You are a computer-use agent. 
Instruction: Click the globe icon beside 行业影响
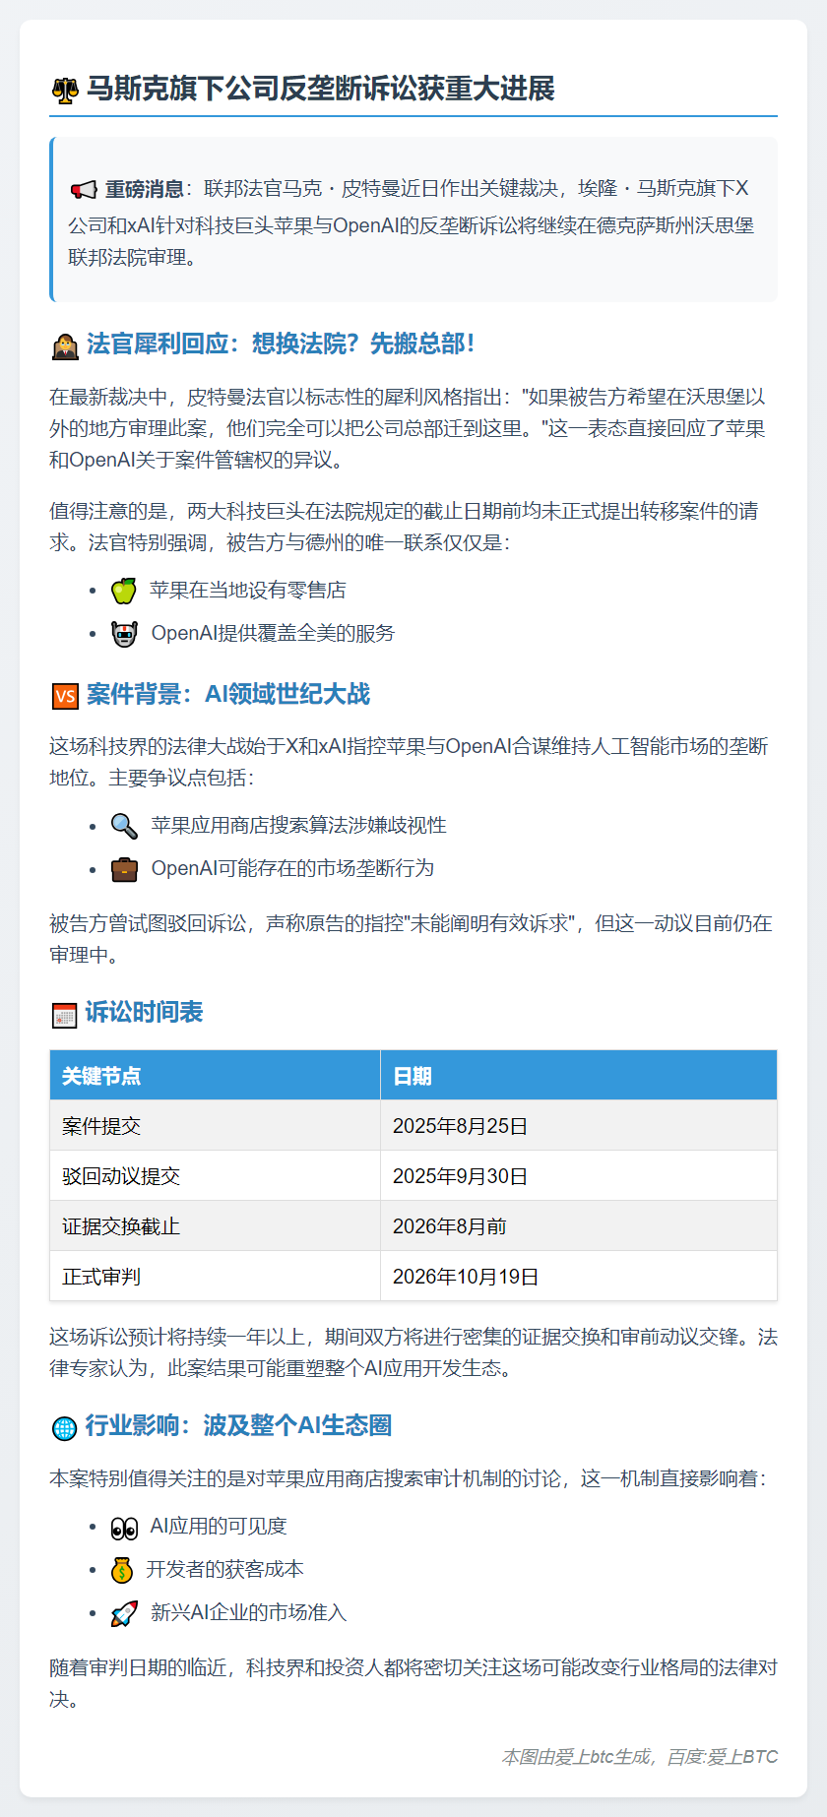(x=64, y=1427)
